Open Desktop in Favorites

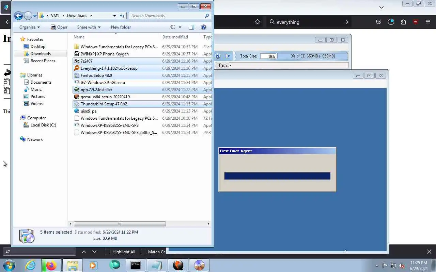click(x=38, y=47)
